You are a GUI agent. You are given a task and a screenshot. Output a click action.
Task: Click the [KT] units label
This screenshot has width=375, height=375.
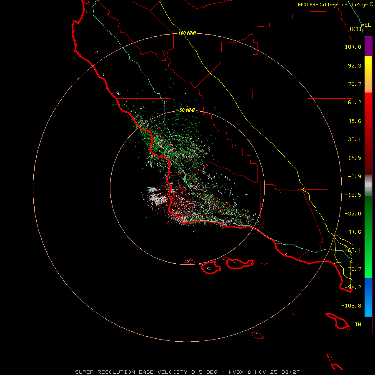(x=356, y=29)
